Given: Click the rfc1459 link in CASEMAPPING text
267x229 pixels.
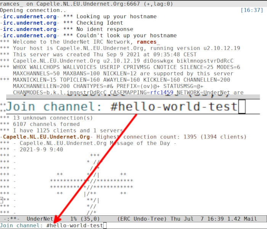Looking at the screenshot, I should 162,92.
